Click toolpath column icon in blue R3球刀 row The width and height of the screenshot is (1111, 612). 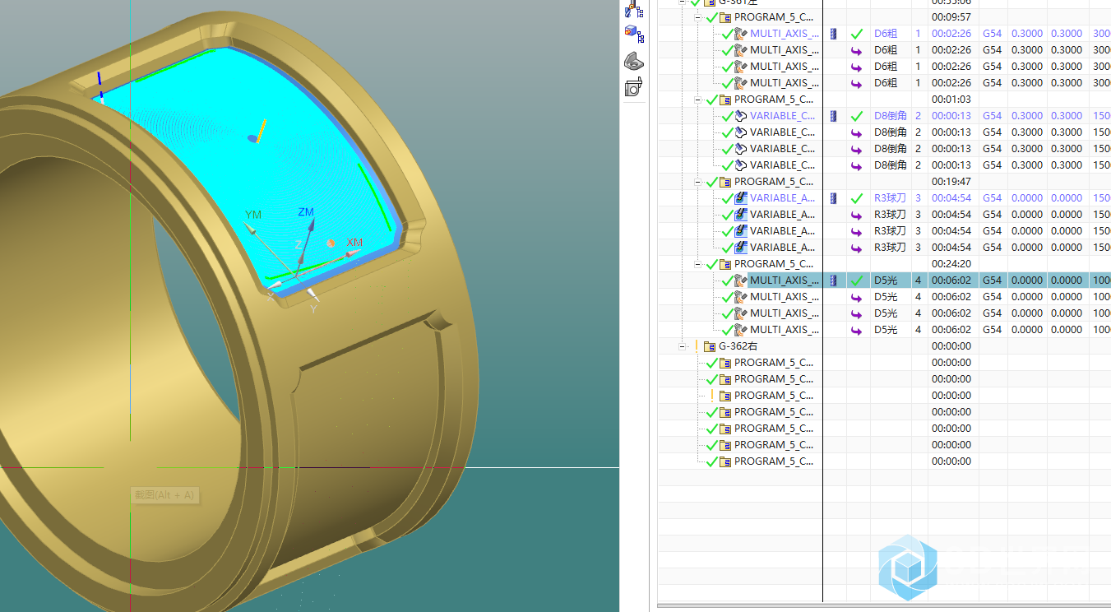[x=835, y=198]
